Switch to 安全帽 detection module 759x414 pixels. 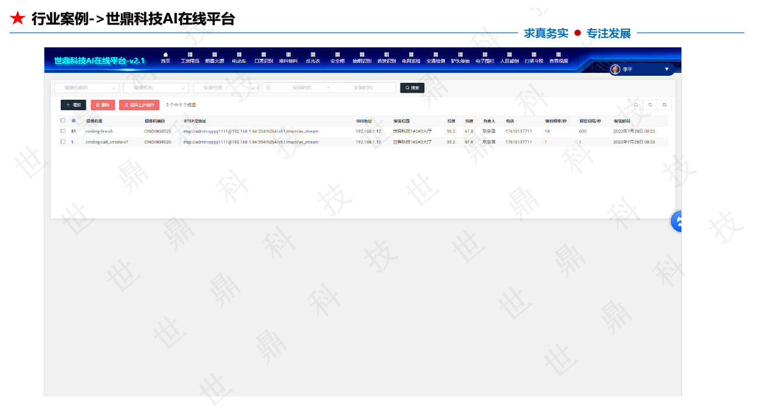click(337, 59)
